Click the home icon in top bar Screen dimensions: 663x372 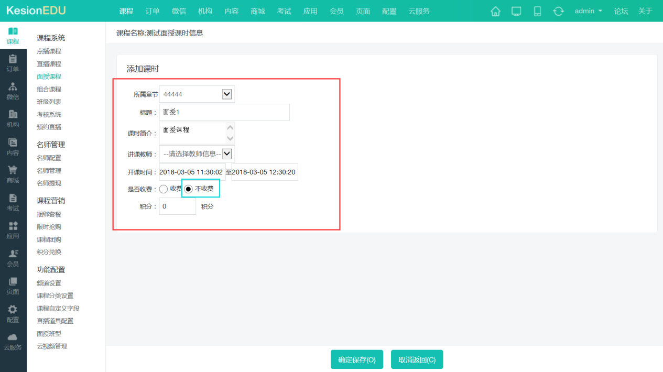tap(495, 11)
